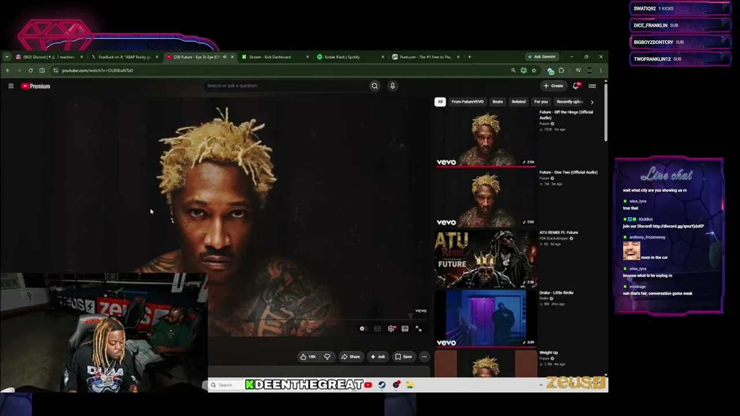Click the Future - One Two video title
Image resolution: width=740 pixels, height=416 pixels.
(x=568, y=172)
